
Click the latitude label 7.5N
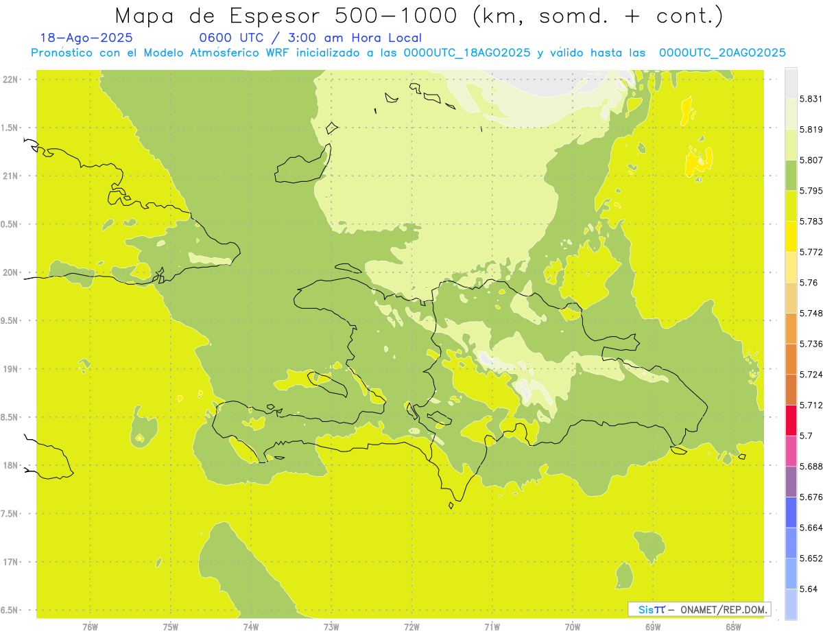10,514
